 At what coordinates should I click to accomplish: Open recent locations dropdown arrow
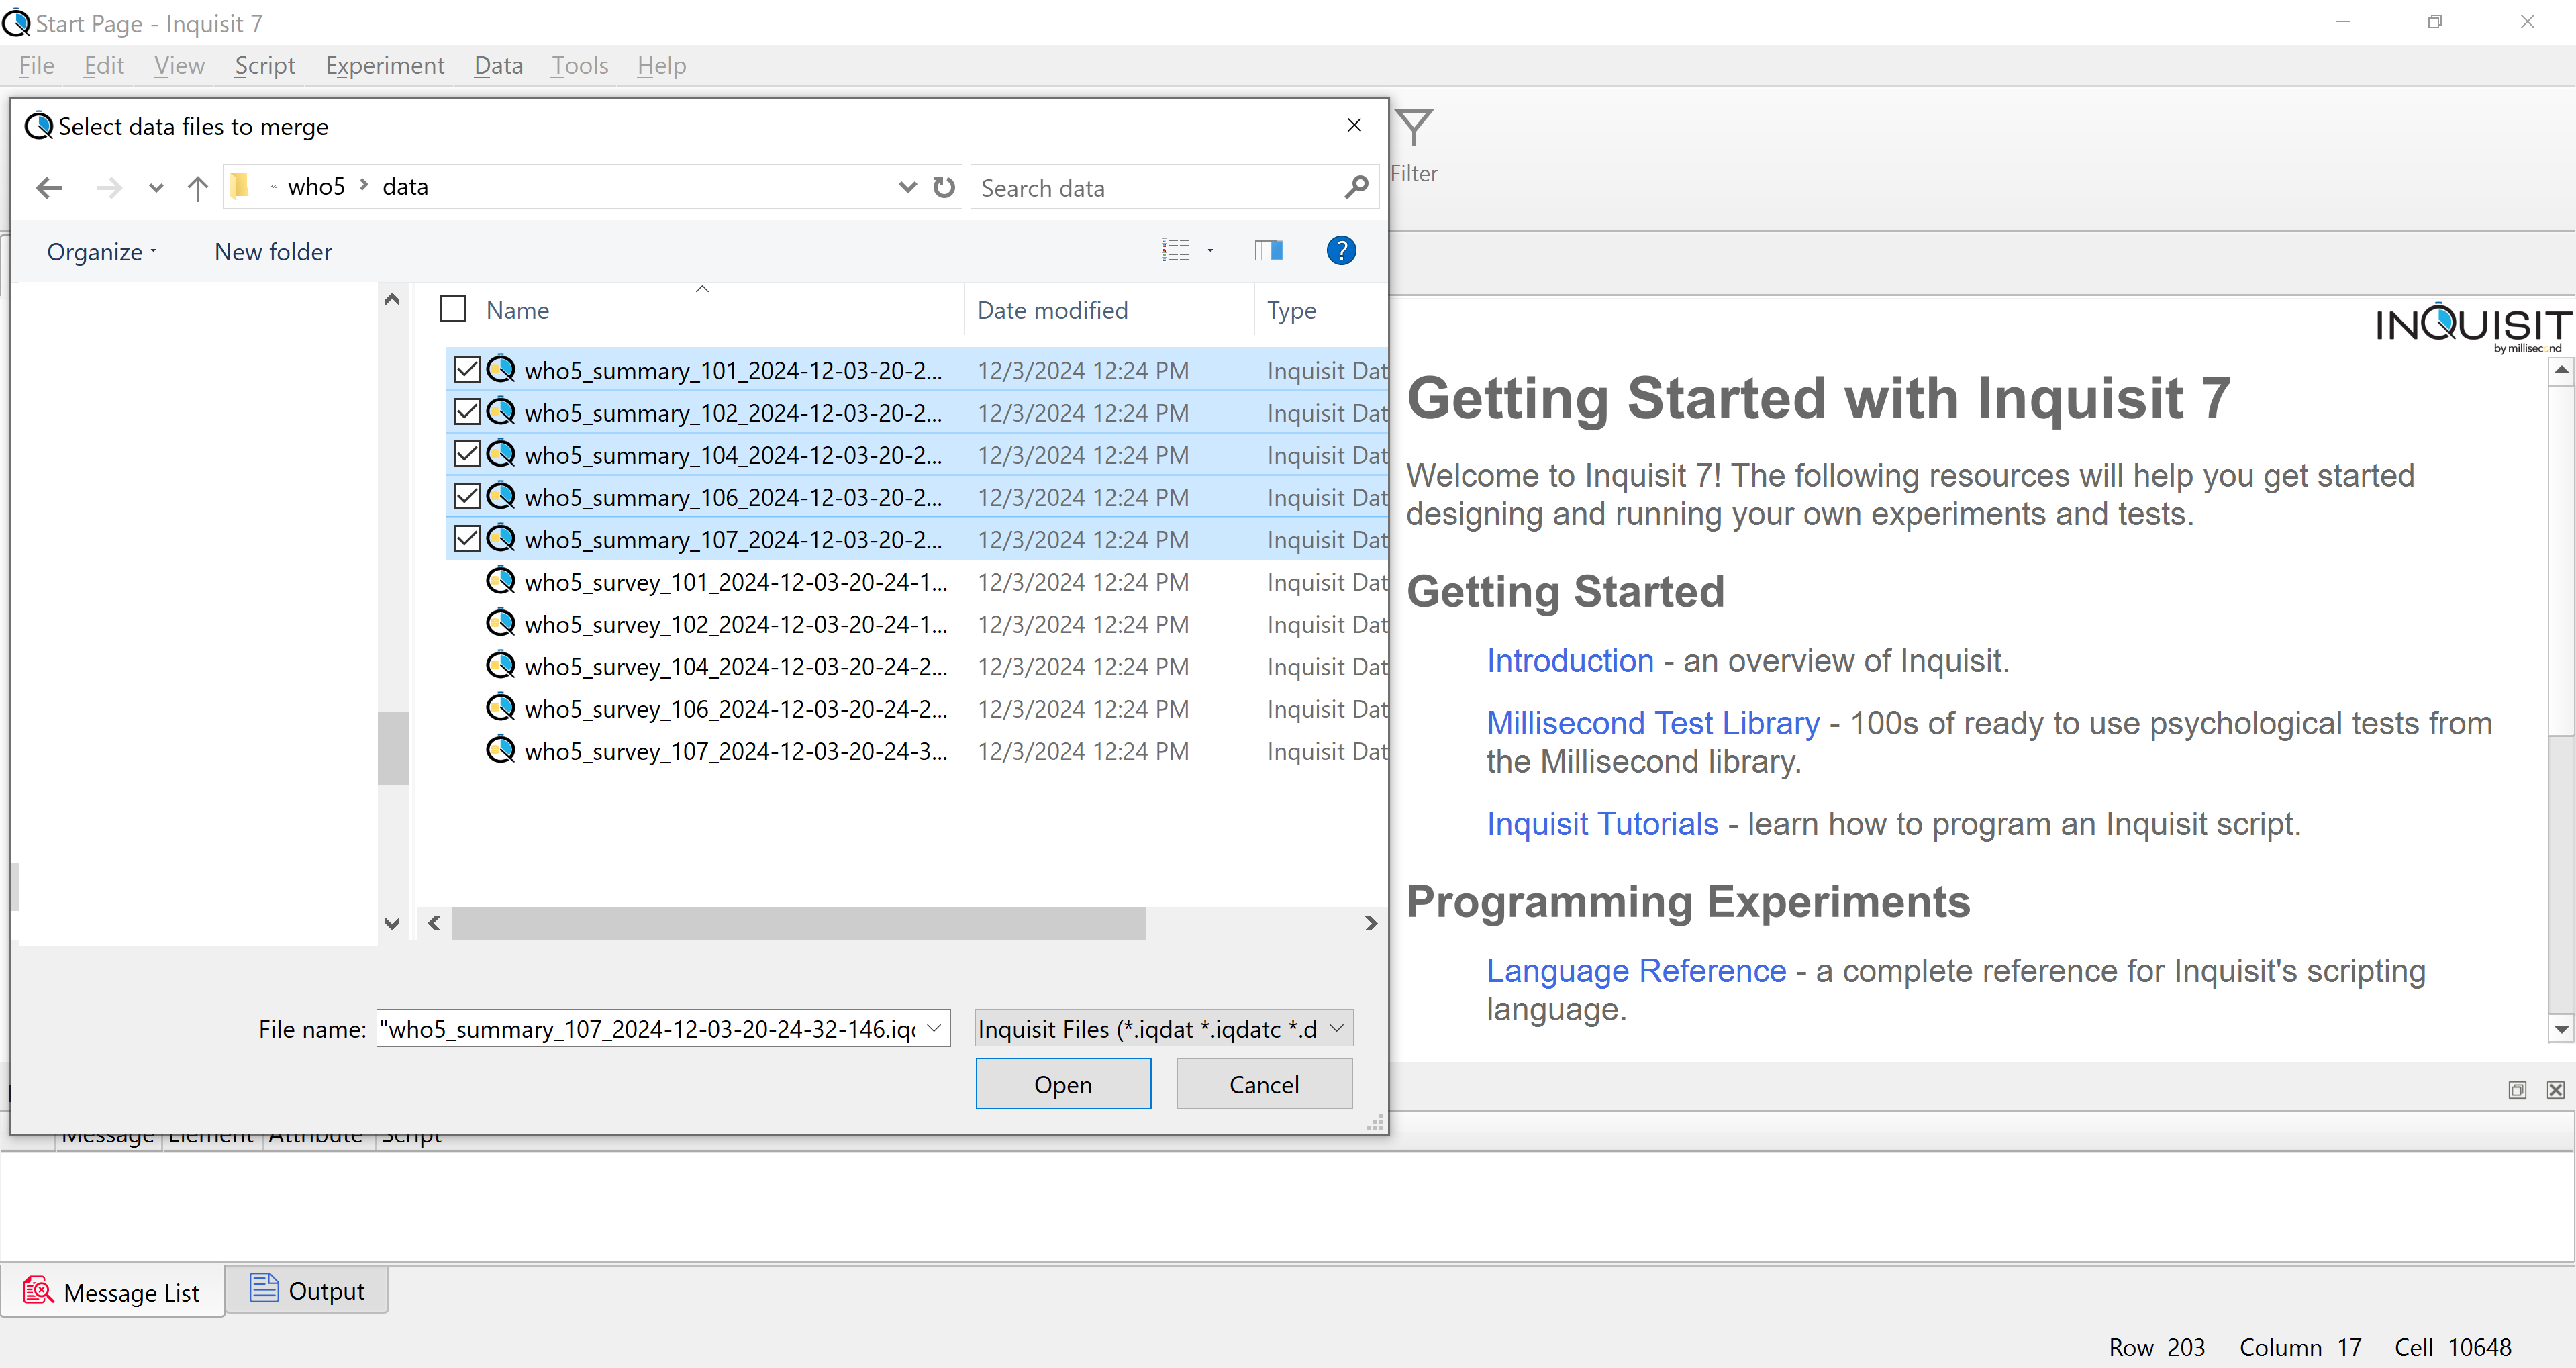pos(156,188)
